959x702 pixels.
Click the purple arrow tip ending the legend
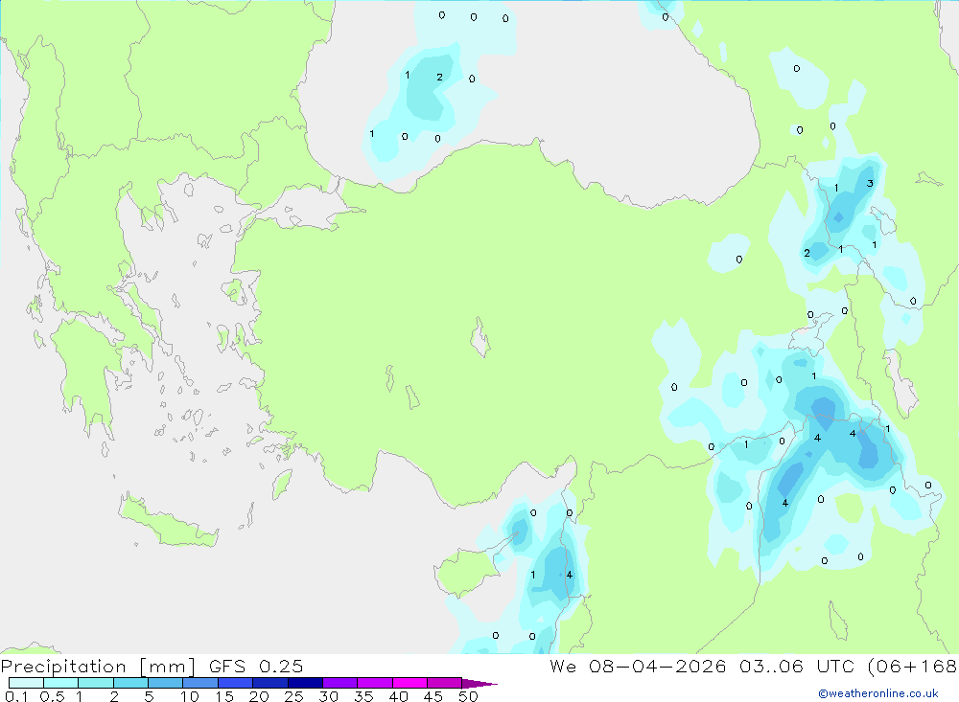479,683
